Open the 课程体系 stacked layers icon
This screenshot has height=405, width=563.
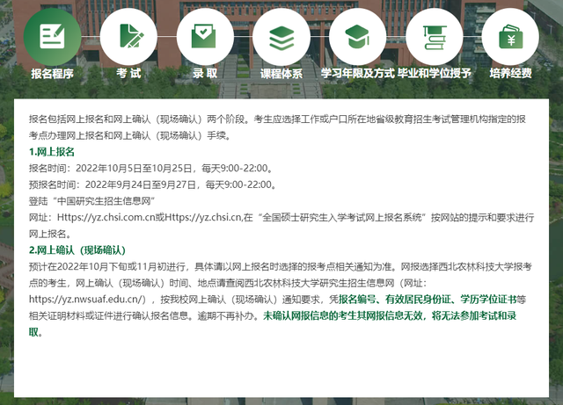click(x=281, y=37)
